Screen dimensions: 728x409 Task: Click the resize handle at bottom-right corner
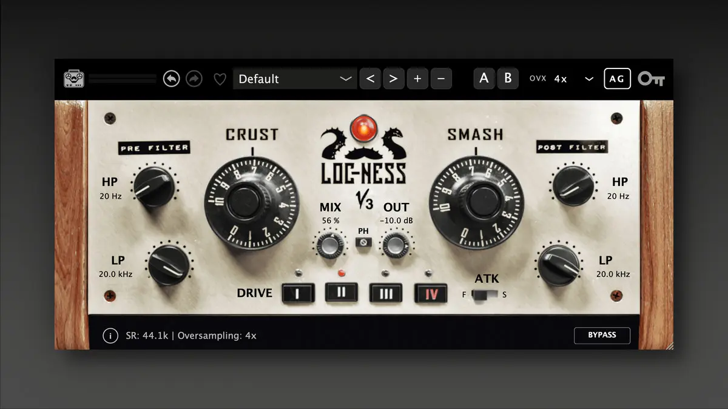[x=669, y=345]
